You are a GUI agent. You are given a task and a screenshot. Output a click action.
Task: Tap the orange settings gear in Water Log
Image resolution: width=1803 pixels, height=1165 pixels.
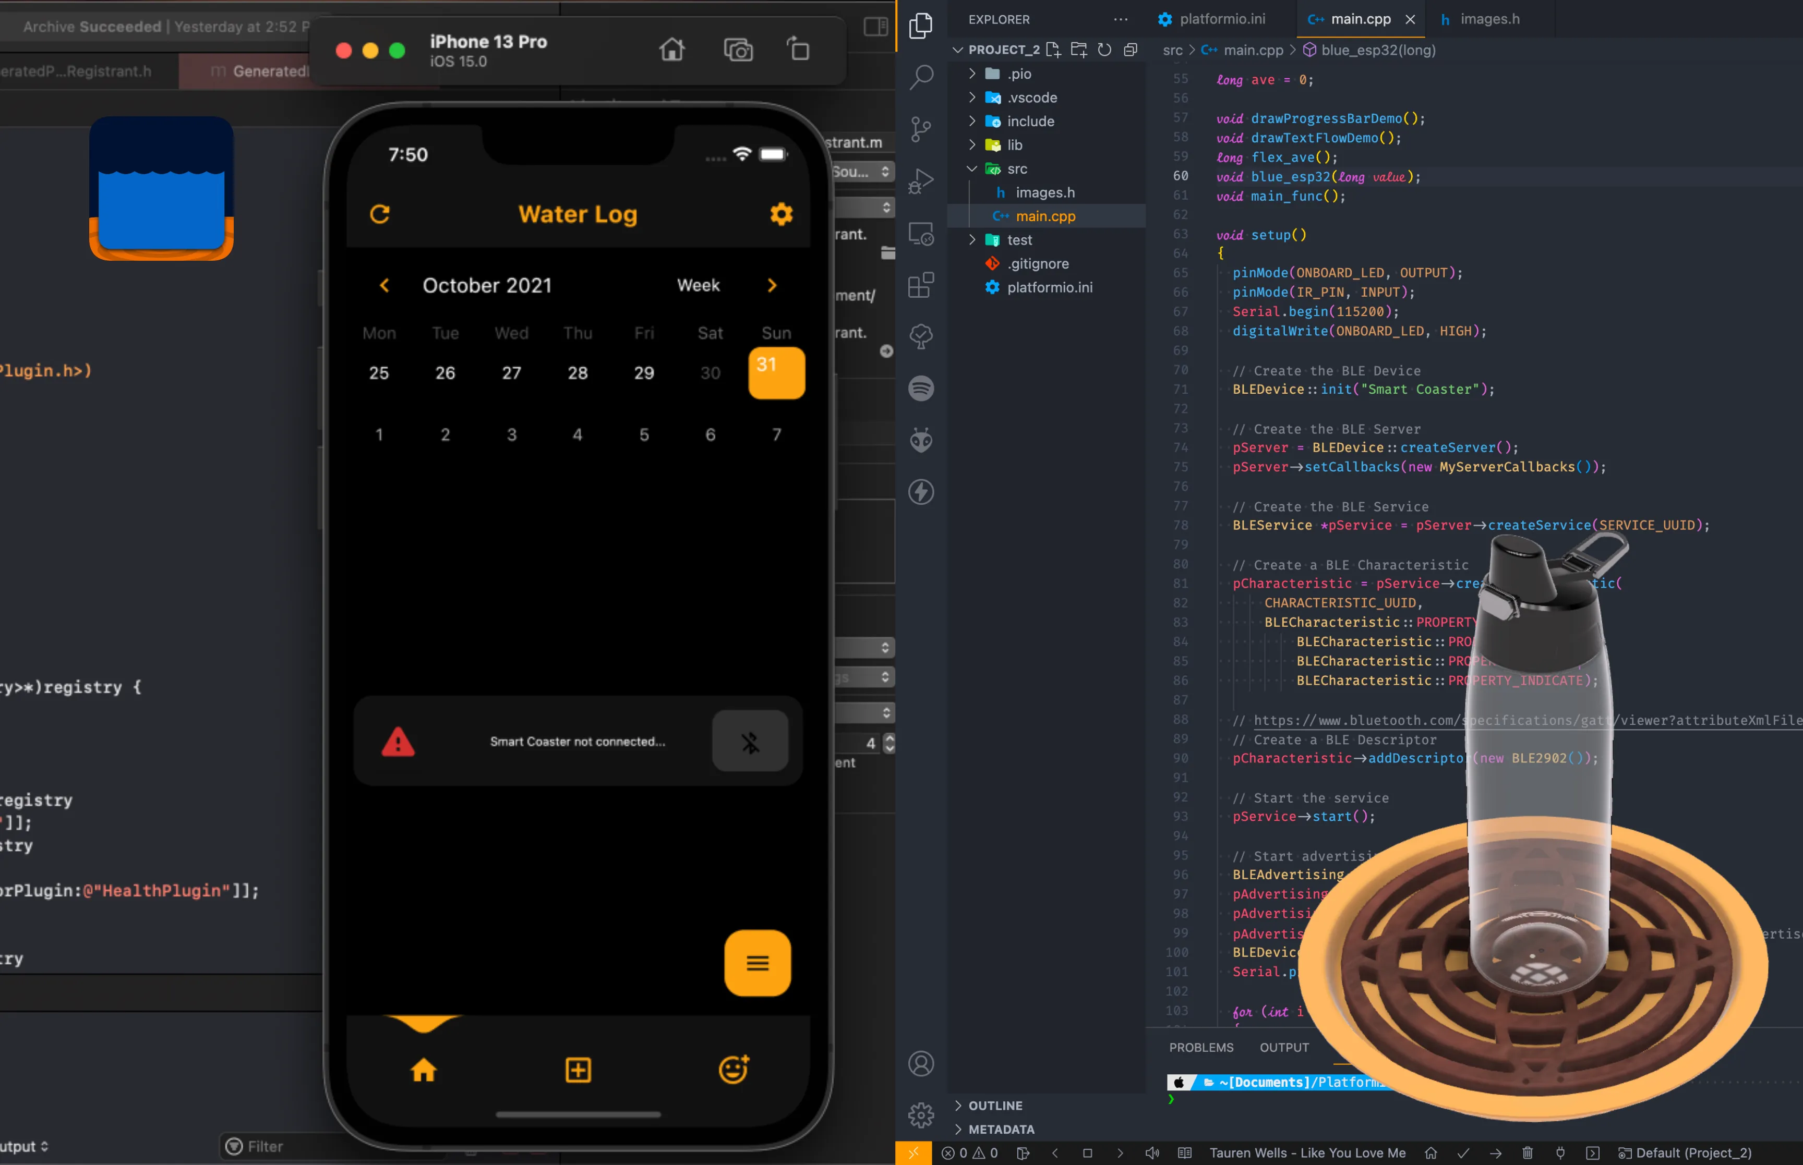(x=781, y=215)
